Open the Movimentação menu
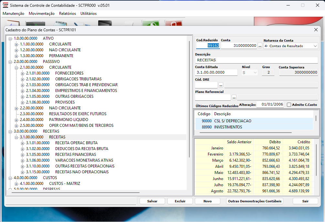The height and width of the screenshot is (222, 325). 42,14
